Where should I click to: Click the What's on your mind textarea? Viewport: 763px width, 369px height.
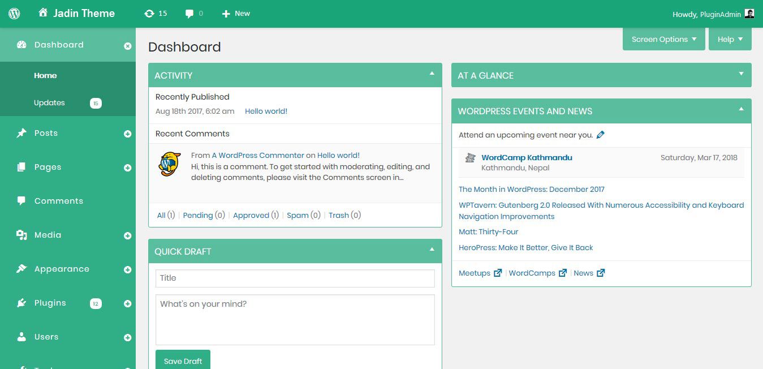[295, 320]
